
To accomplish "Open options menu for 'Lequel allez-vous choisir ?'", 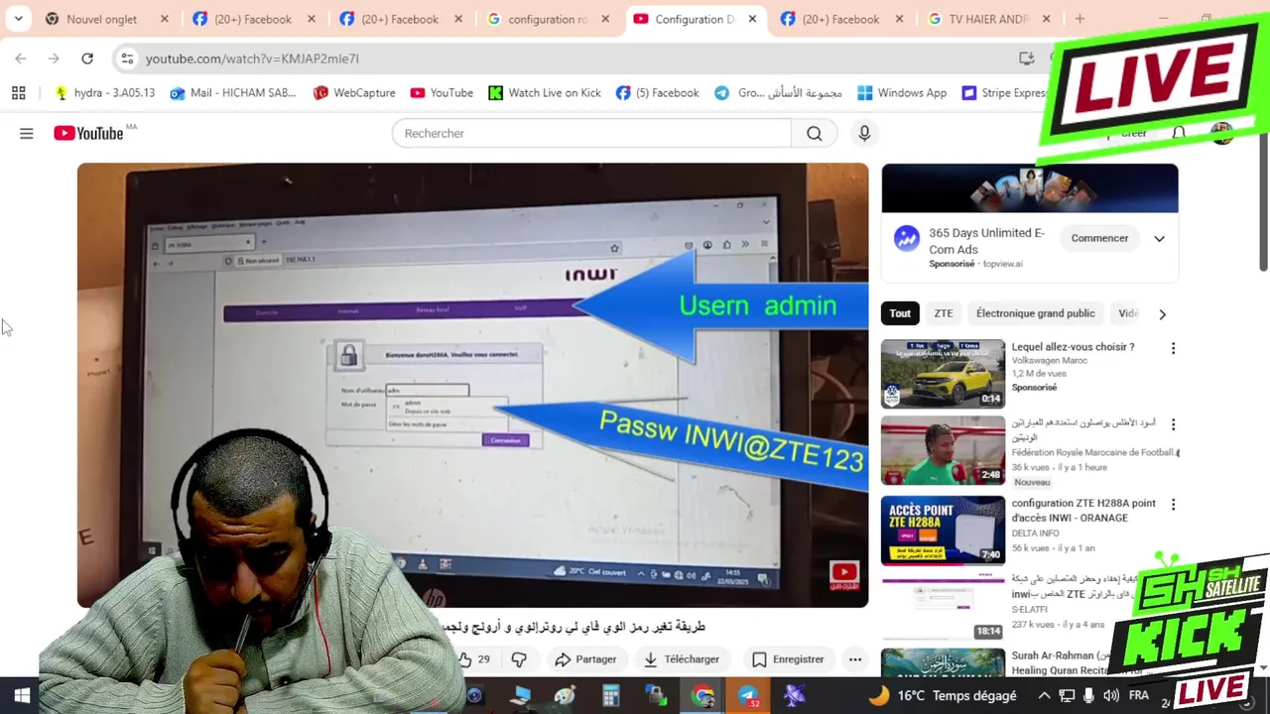I will coord(1173,348).
